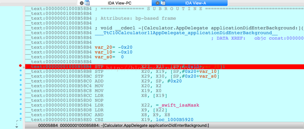
Task: Click the 'X19, X0' operand
Action: click(151, 91)
